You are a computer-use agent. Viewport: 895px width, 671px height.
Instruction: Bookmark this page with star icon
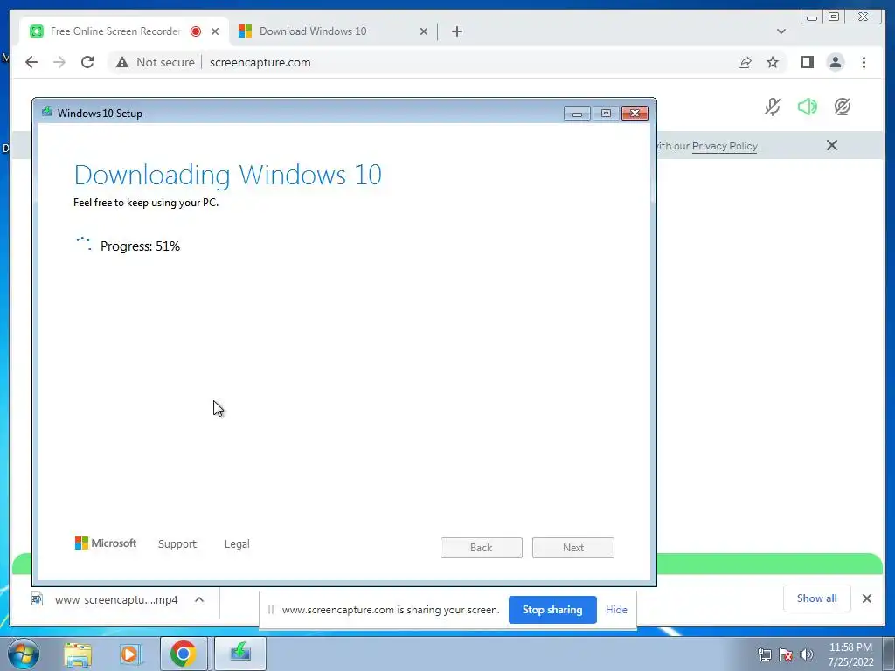point(773,62)
